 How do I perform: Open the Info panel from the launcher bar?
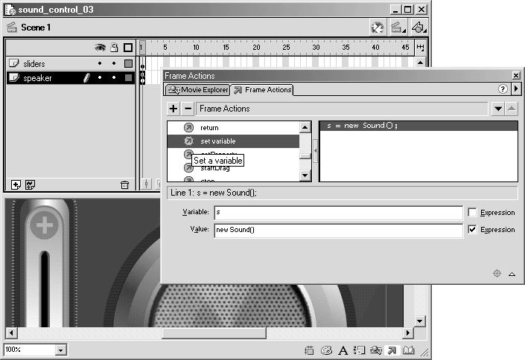click(x=309, y=350)
